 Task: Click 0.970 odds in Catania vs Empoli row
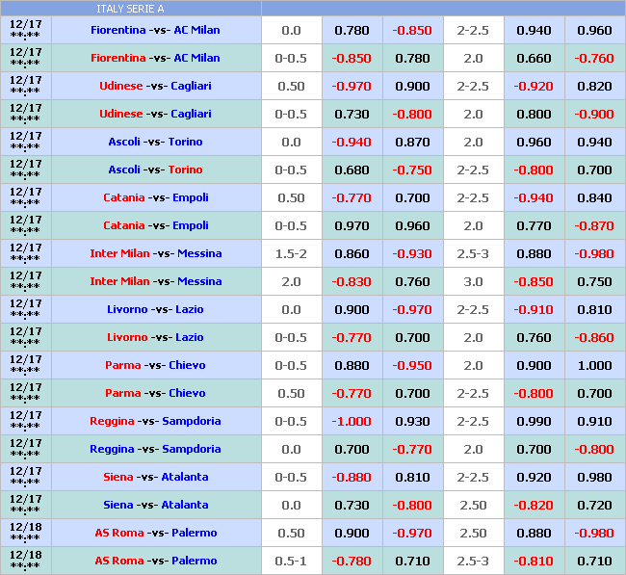coord(352,226)
